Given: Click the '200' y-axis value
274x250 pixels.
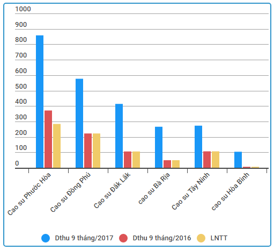Looking at the screenshot, I should [x=21, y=133].
